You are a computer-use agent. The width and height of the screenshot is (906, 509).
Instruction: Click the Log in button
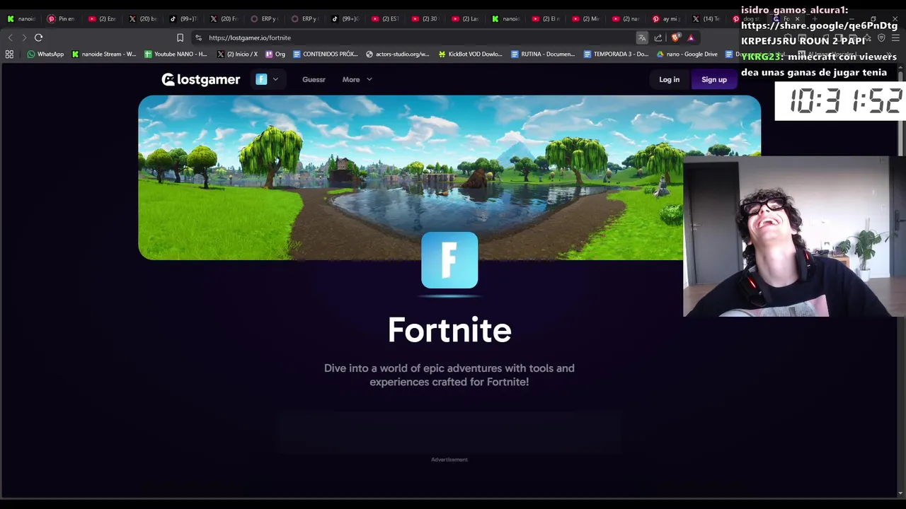tap(669, 80)
